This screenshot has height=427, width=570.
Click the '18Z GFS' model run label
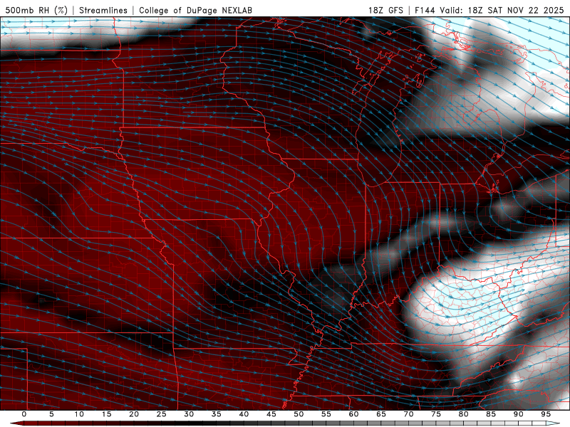385,10
